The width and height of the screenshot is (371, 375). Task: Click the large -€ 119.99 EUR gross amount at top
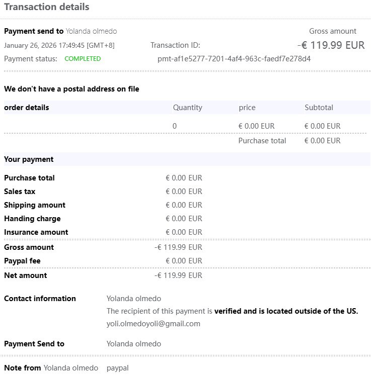pyautogui.click(x=331, y=45)
